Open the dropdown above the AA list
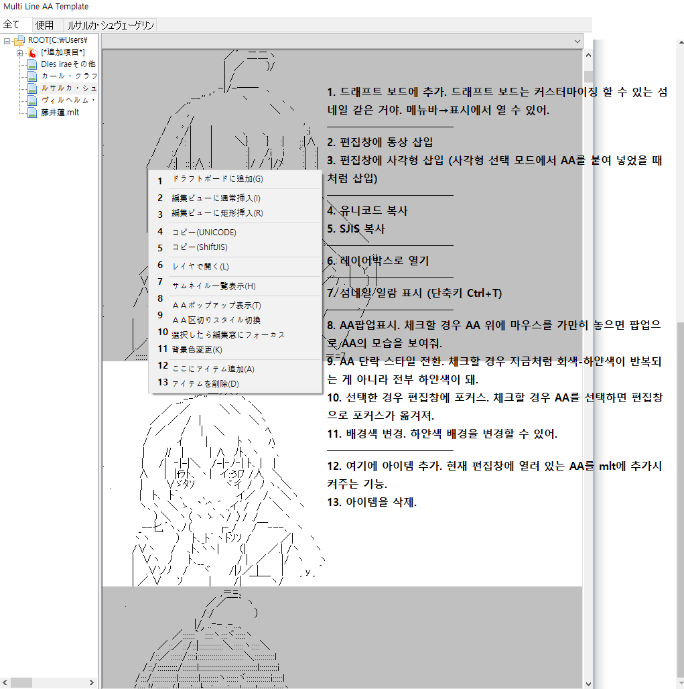 click(577, 42)
